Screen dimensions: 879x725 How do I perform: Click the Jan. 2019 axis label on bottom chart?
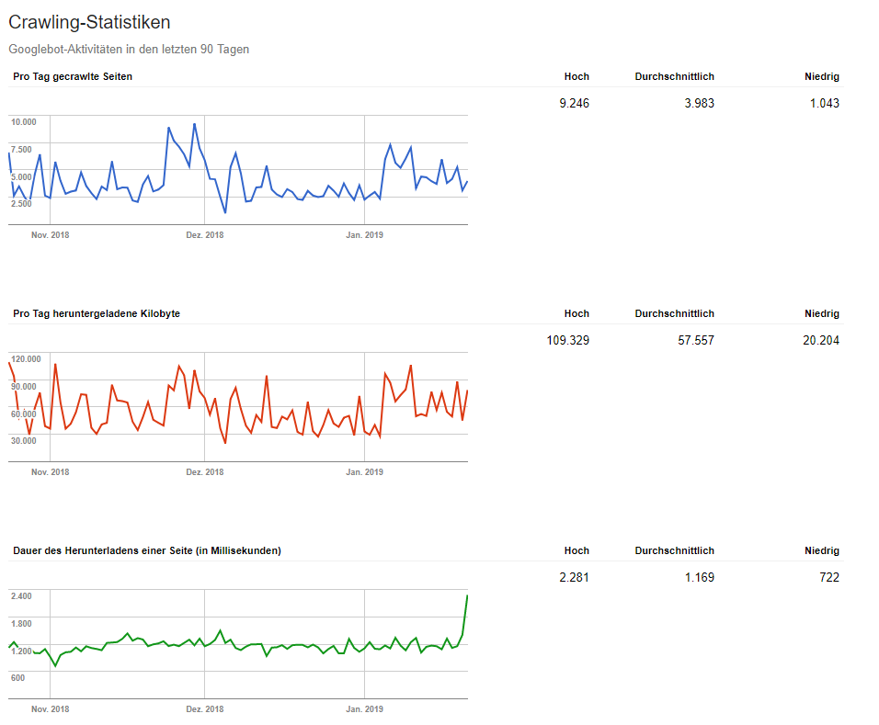pos(364,708)
